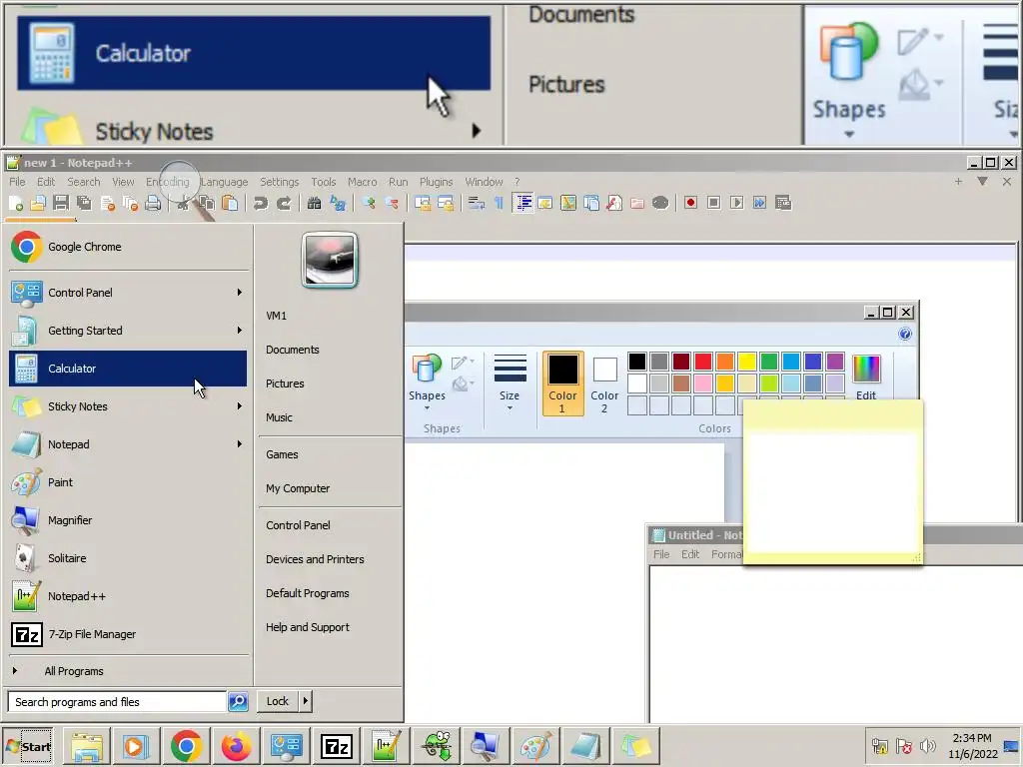Viewport: 1023px width, 767px height.
Task: Click the volume speaker icon in system tray
Action: pos(926,746)
